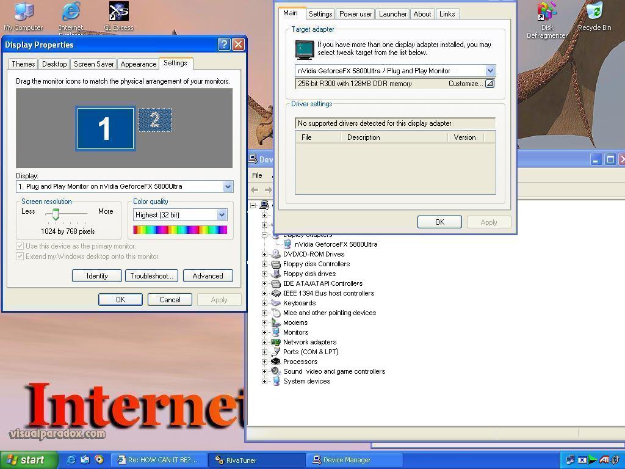Open RivaTuner Settings tab
Screen dimensions: 625x469
[320, 14]
